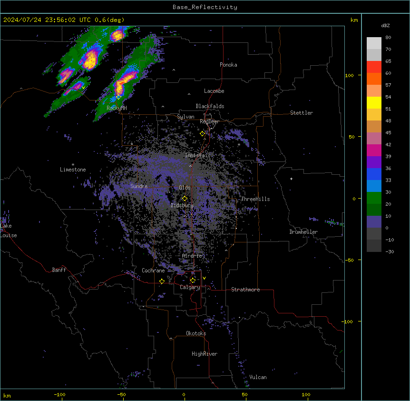Image resolution: width=410 pixels, height=401 pixels.
Task: Click the Stettler city label
Action: (x=302, y=113)
